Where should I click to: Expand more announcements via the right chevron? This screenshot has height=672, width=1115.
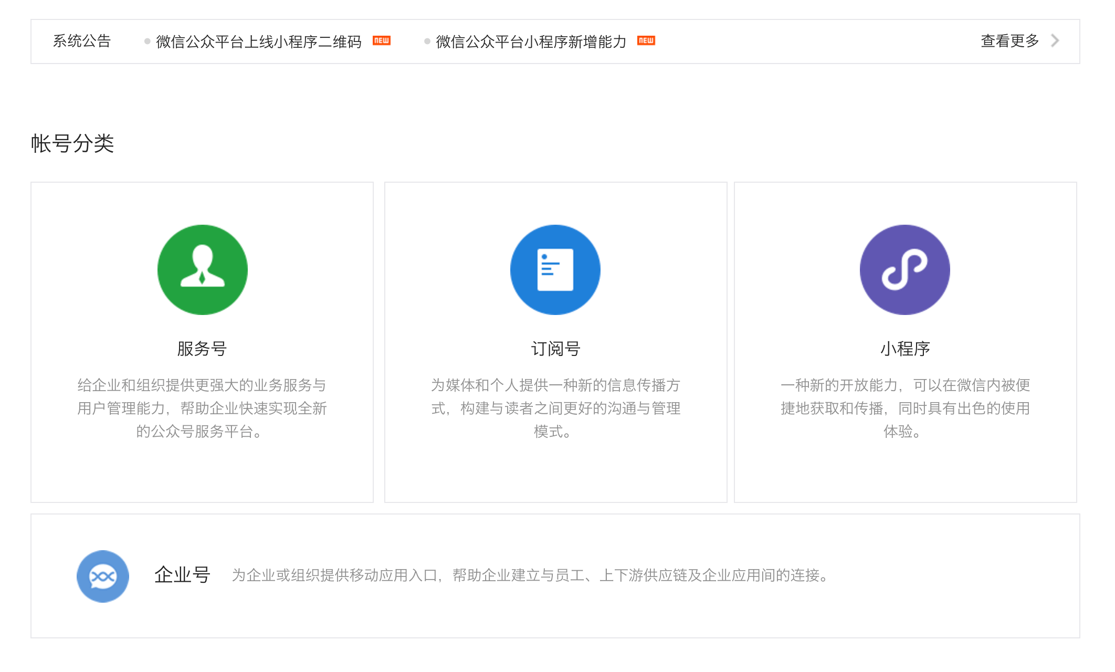point(1055,40)
